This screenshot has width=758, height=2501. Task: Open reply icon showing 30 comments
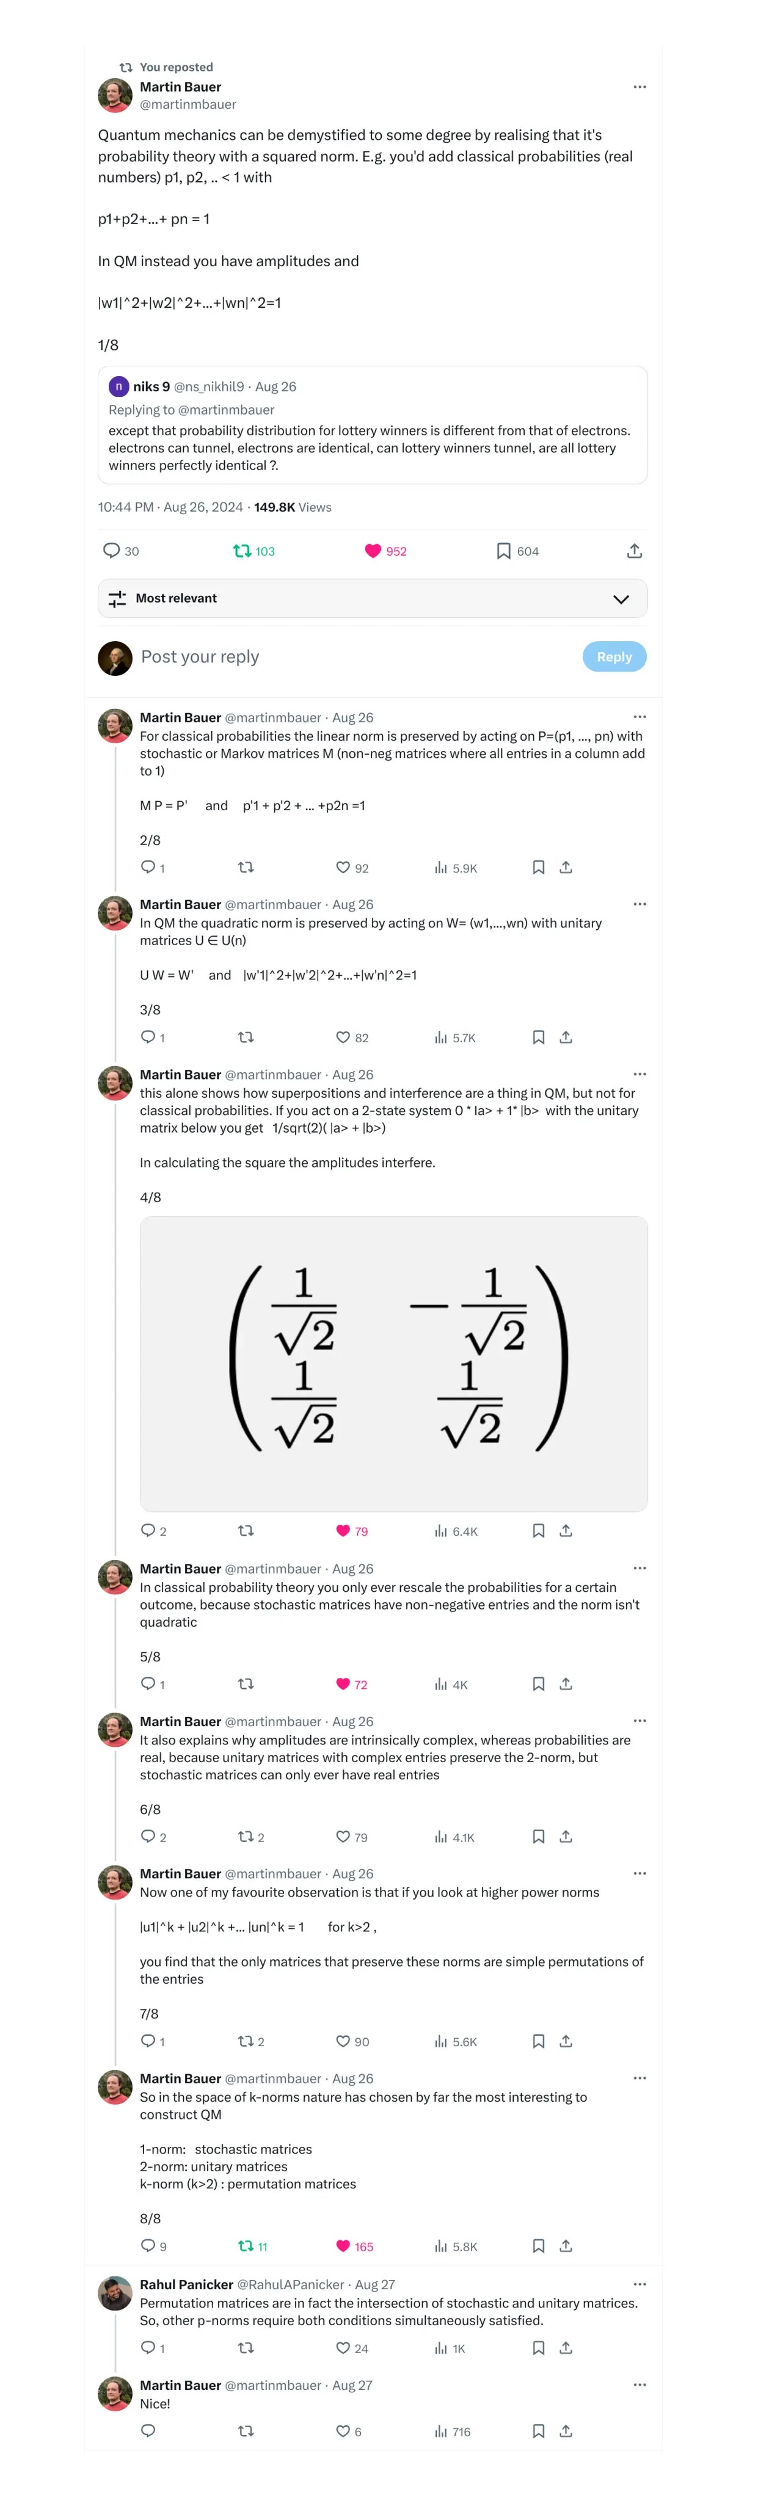click(112, 551)
